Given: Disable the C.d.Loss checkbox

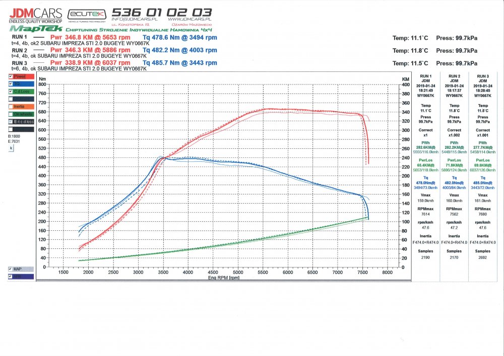Looking at the screenshot, I should pos(11,92).
